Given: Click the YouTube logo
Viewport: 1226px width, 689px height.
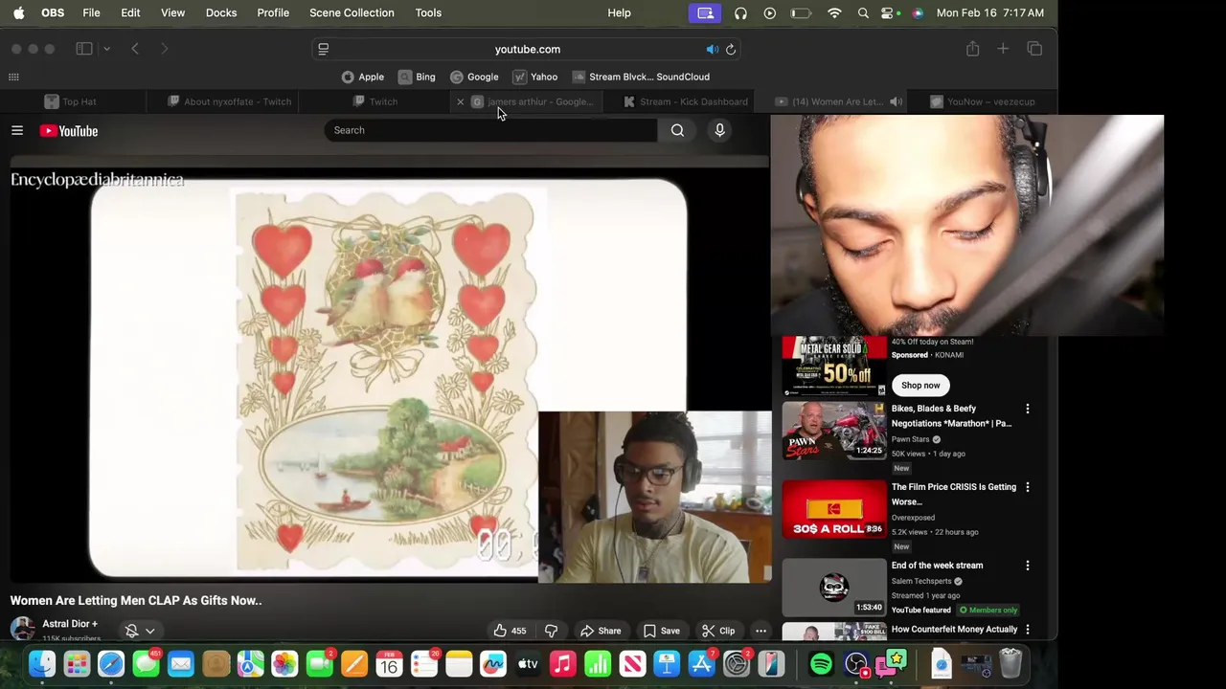Looking at the screenshot, I should pyautogui.click(x=69, y=130).
